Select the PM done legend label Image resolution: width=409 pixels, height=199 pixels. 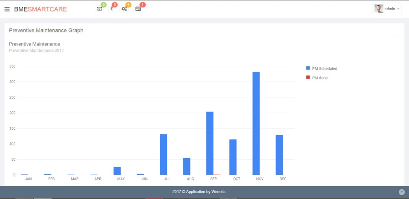320,78
